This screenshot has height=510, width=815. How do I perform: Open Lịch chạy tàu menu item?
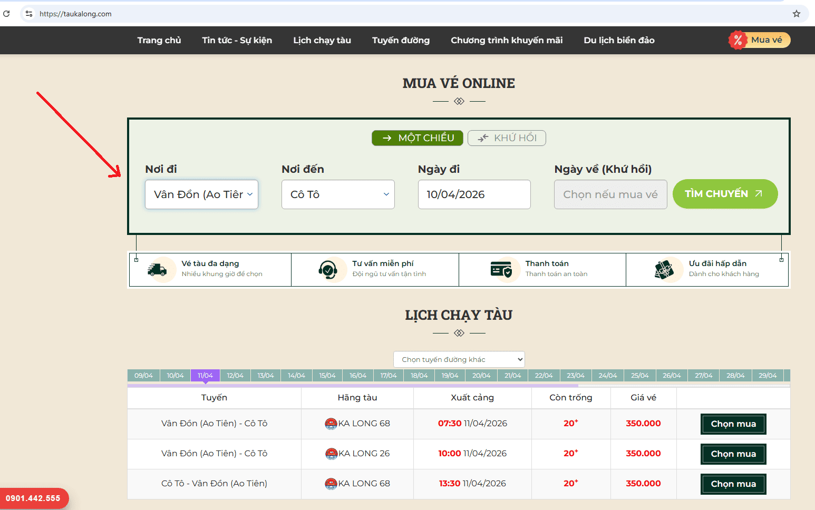322,40
